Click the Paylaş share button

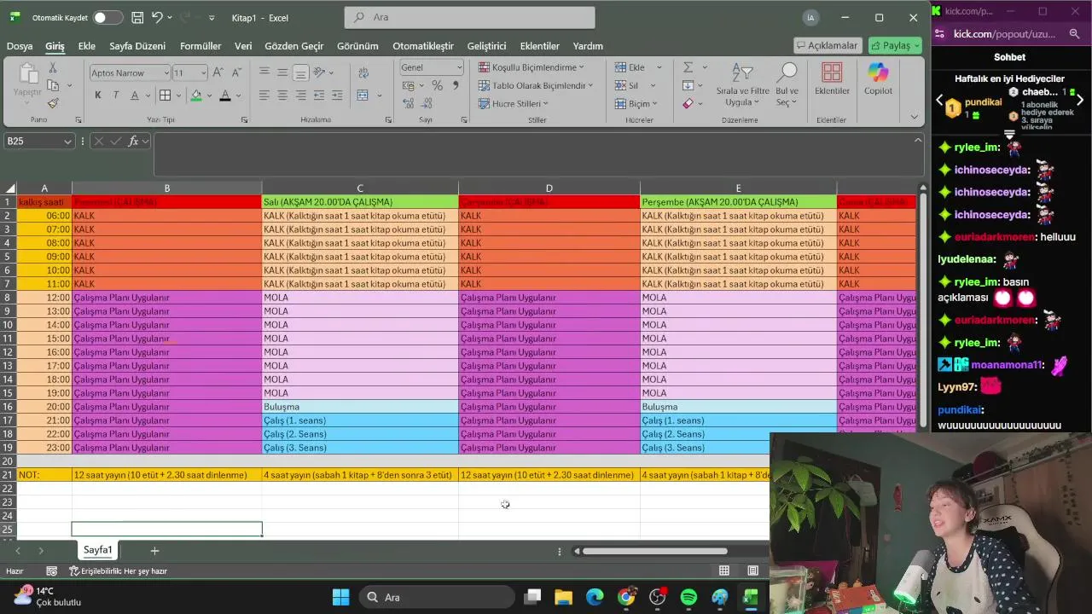(x=895, y=45)
